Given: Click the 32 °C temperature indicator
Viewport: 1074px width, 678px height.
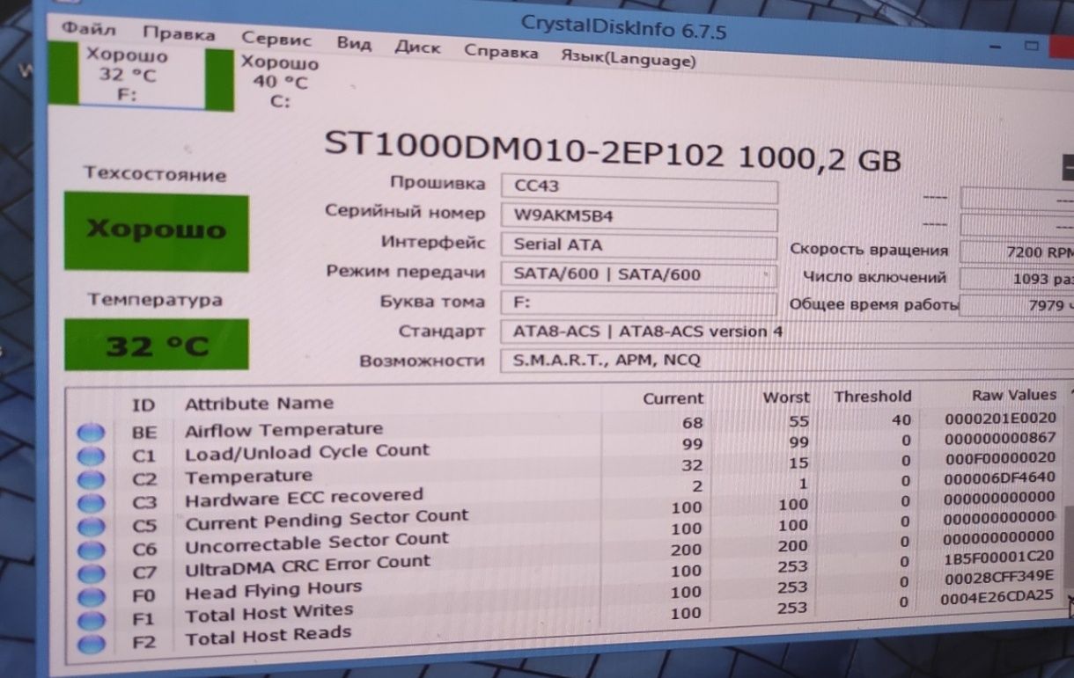Looking at the screenshot, I should [156, 346].
